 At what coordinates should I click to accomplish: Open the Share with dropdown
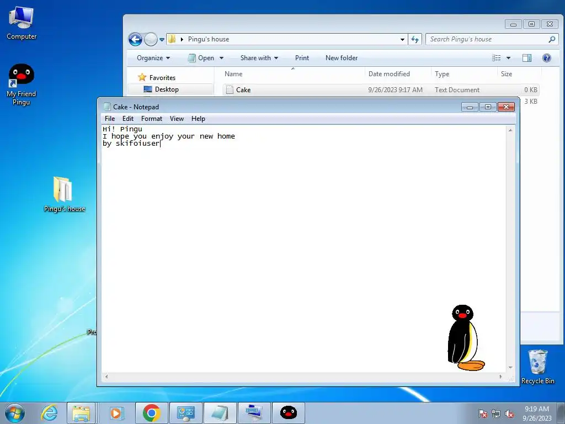pos(259,58)
